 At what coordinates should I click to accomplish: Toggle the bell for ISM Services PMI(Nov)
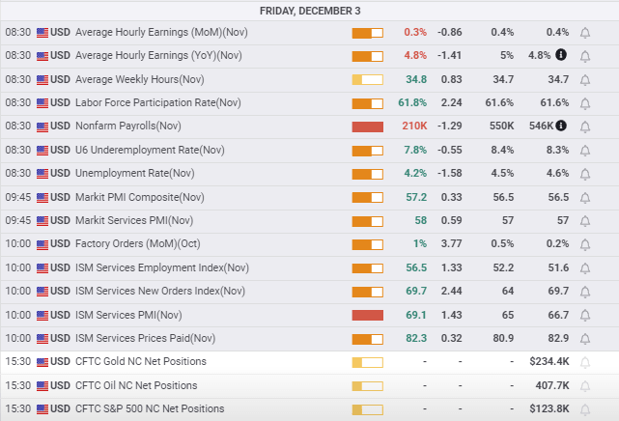[584, 315]
